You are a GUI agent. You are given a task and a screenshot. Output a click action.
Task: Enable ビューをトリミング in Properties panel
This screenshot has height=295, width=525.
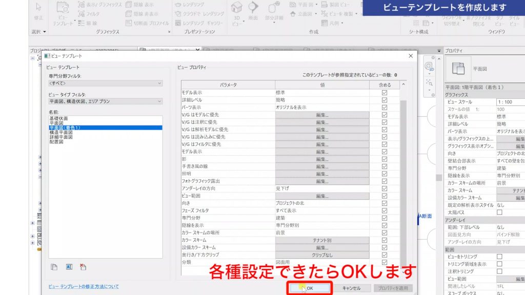click(x=499, y=257)
